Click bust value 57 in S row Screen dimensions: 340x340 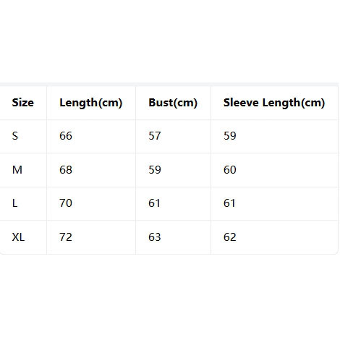tap(155, 136)
